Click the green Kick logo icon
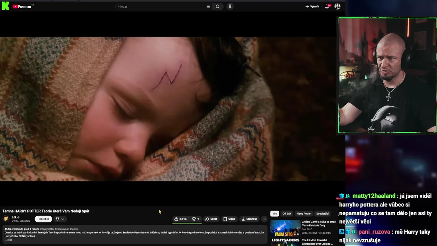This screenshot has height=246, width=437. [x=5, y=6]
